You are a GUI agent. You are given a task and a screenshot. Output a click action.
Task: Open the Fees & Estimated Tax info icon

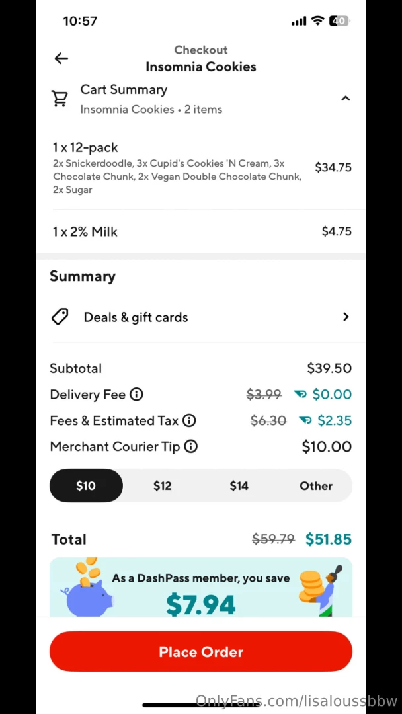tap(189, 420)
